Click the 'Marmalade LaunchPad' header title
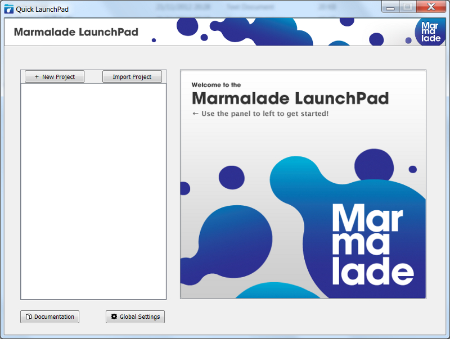The height and width of the screenshot is (339, 450). pyautogui.click(x=76, y=32)
